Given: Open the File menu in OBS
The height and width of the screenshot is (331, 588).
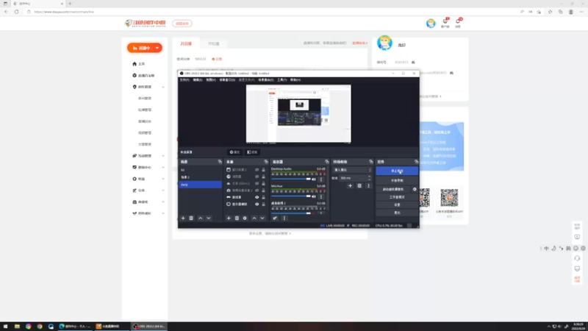Looking at the screenshot, I should (184, 80).
